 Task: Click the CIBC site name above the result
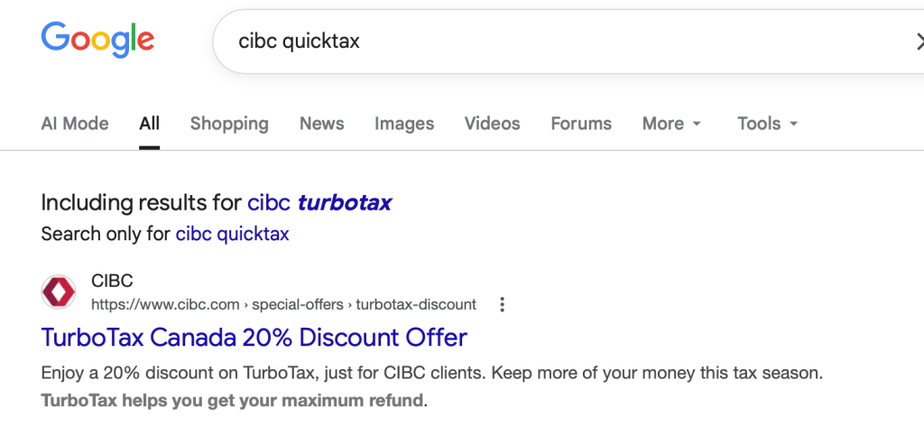112,282
